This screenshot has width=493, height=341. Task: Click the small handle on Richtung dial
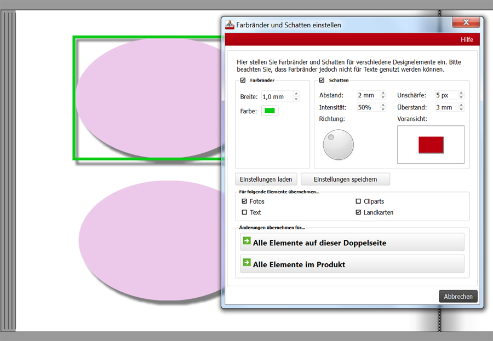click(331, 137)
